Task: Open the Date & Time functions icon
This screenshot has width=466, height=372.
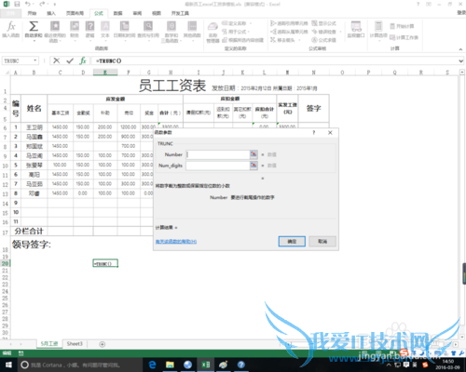Action: (124, 26)
